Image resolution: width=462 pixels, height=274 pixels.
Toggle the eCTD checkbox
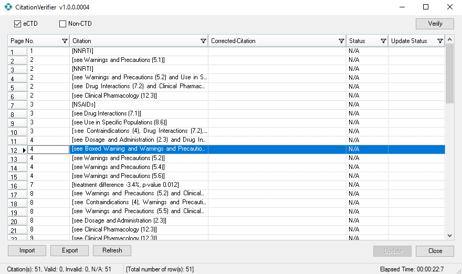[x=17, y=24]
